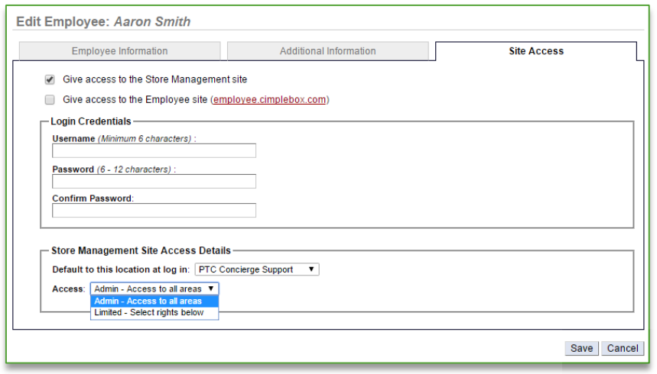Click the arrow on the Access dropdown
The width and height of the screenshot is (657, 374).
coord(210,289)
